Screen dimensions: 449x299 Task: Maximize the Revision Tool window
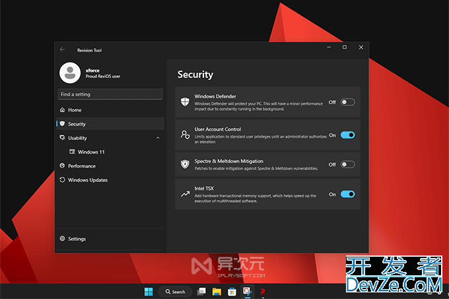coord(345,48)
